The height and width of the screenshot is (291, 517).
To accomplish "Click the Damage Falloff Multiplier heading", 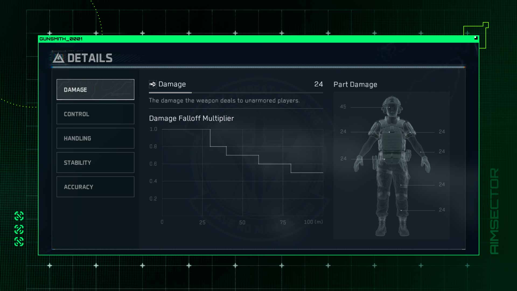I will pyautogui.click(x=191, y=118).
